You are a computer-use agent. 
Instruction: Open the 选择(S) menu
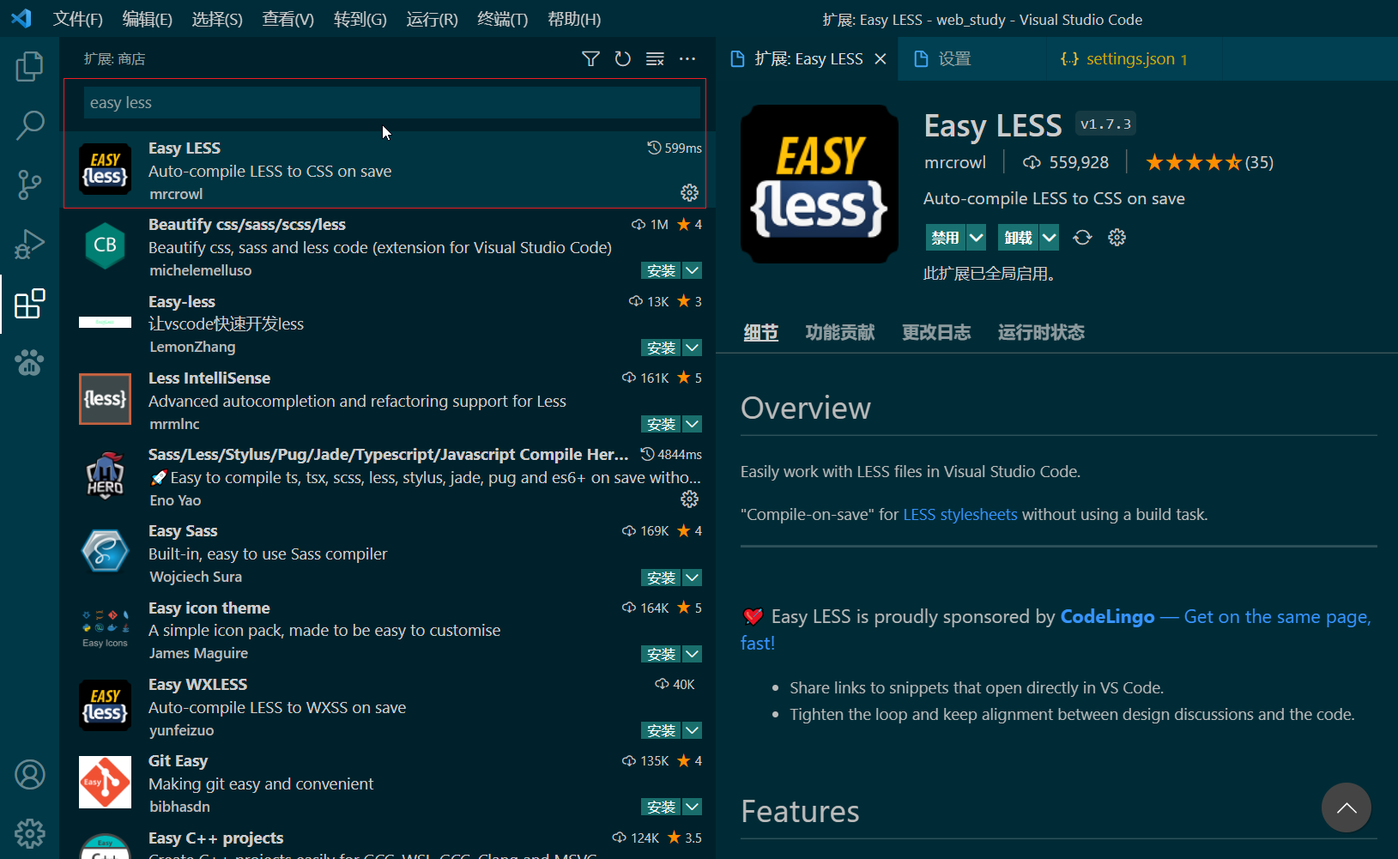pyautogui.click(x=217, y=19)
